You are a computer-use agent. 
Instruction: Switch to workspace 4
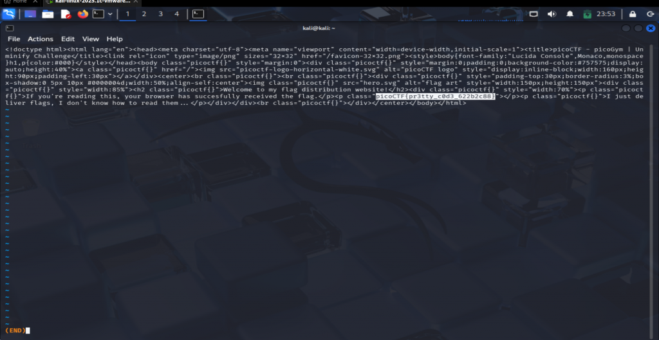click(x=176, y=14)
